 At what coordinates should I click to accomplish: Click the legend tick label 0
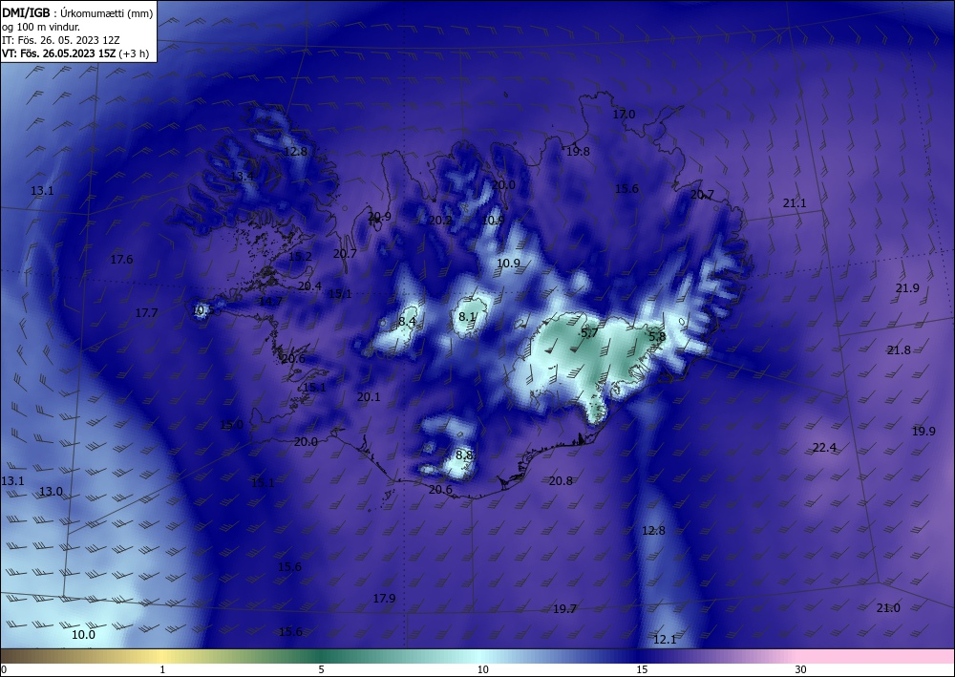pyautogui.click(x=4, y=669)
